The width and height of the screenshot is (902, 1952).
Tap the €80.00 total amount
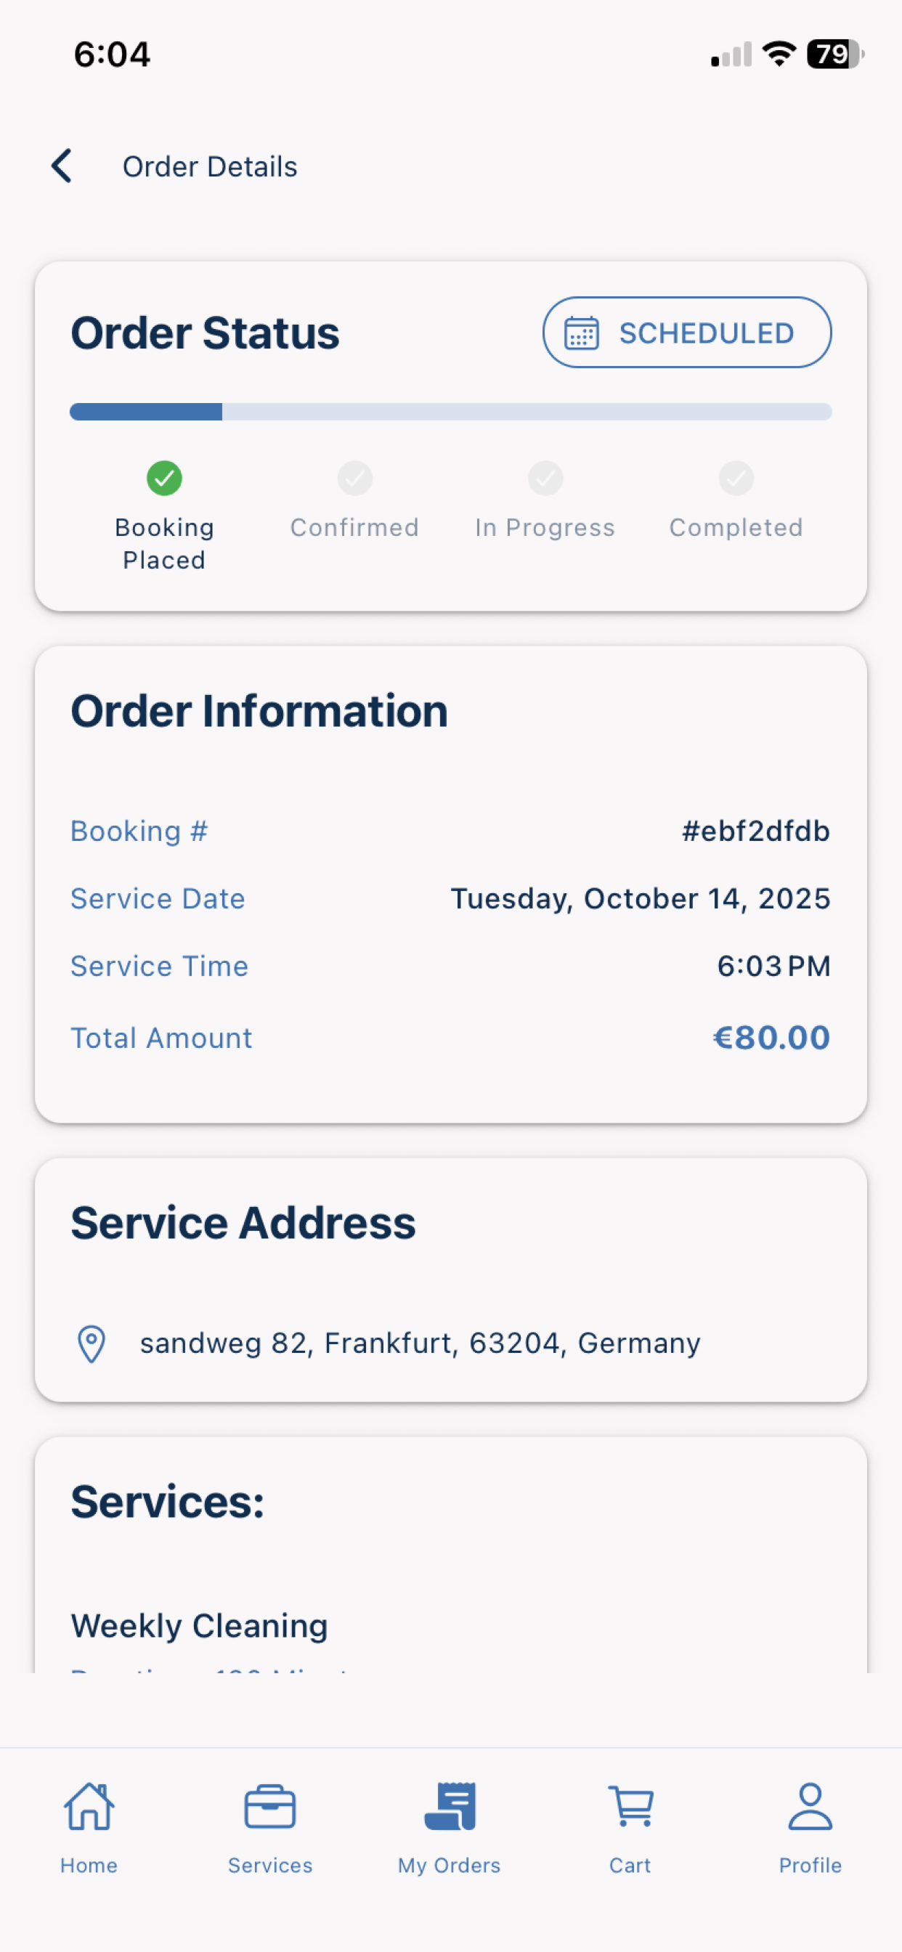(x=771, y=1038)
